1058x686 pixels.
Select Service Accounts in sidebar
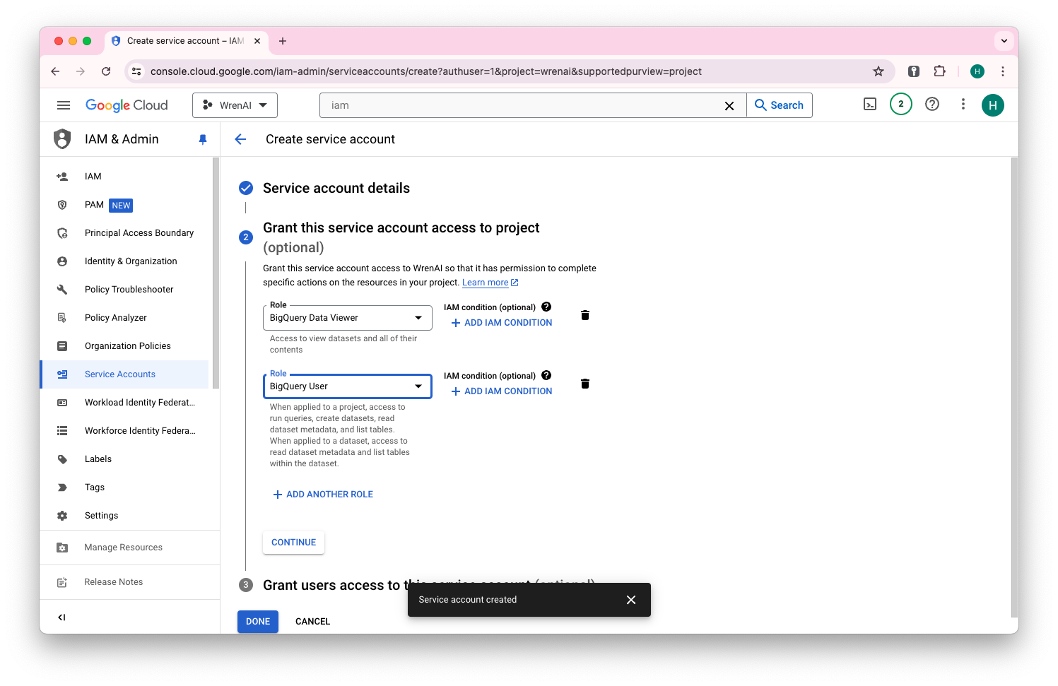click(x=124, y=374)
